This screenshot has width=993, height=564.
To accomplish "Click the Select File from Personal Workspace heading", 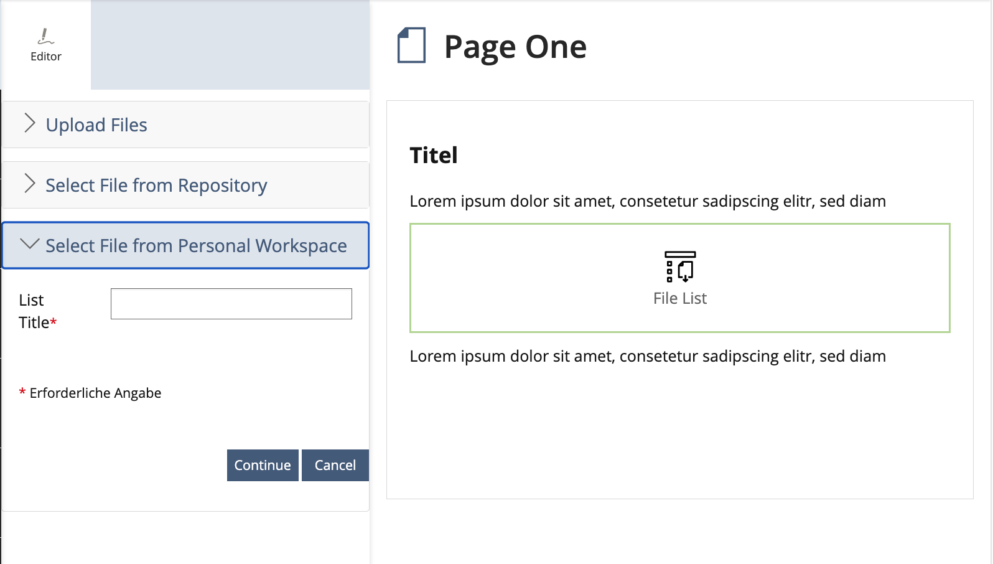I will pyautogui.click(x=196, y=246).
